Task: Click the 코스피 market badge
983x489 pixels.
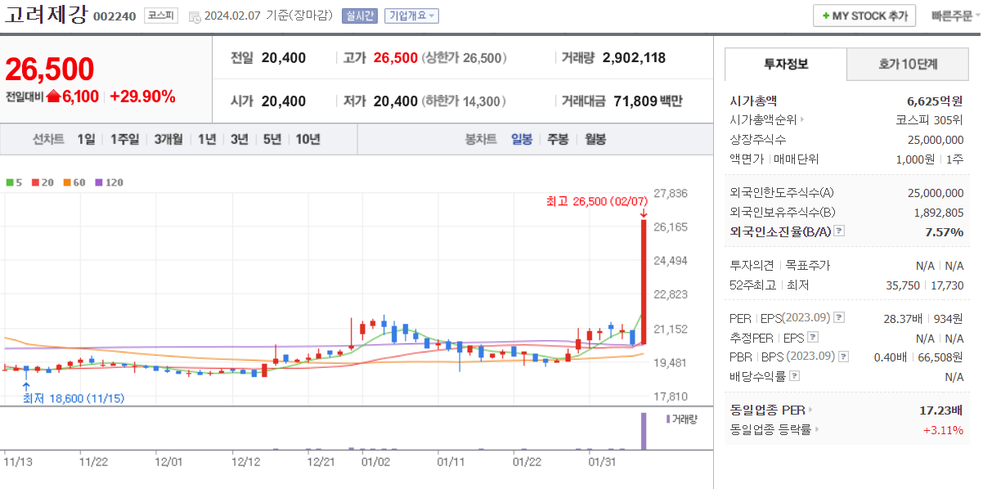Action: 161,16
